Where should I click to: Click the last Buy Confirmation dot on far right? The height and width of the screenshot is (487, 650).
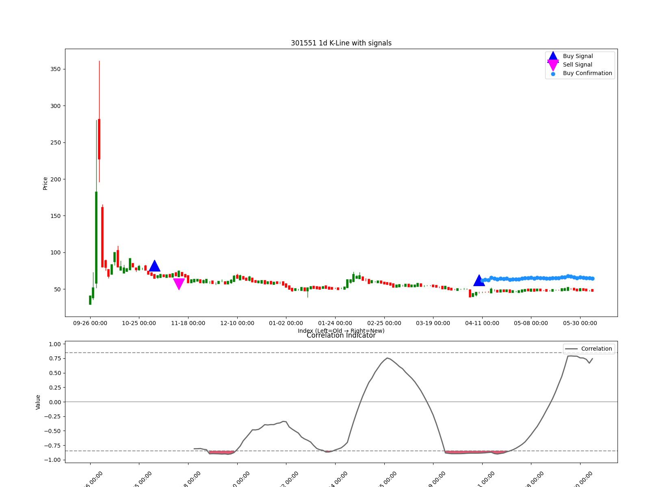tap(592, 278)
